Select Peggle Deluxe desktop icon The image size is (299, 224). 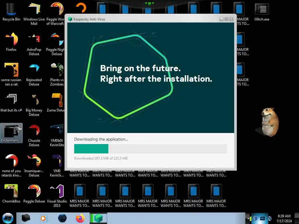[x=34, y=194]
